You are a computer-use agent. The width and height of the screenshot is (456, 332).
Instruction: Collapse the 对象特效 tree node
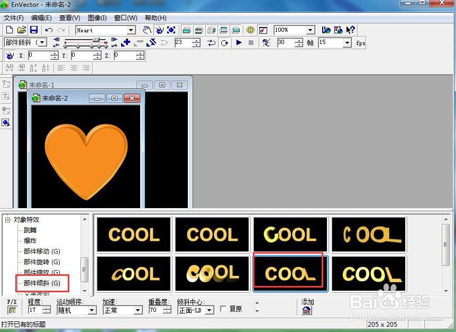7,220
